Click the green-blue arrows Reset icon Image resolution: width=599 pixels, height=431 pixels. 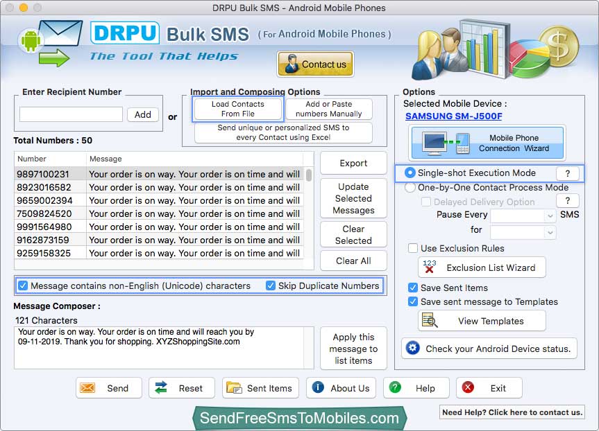tap(161, 387)
